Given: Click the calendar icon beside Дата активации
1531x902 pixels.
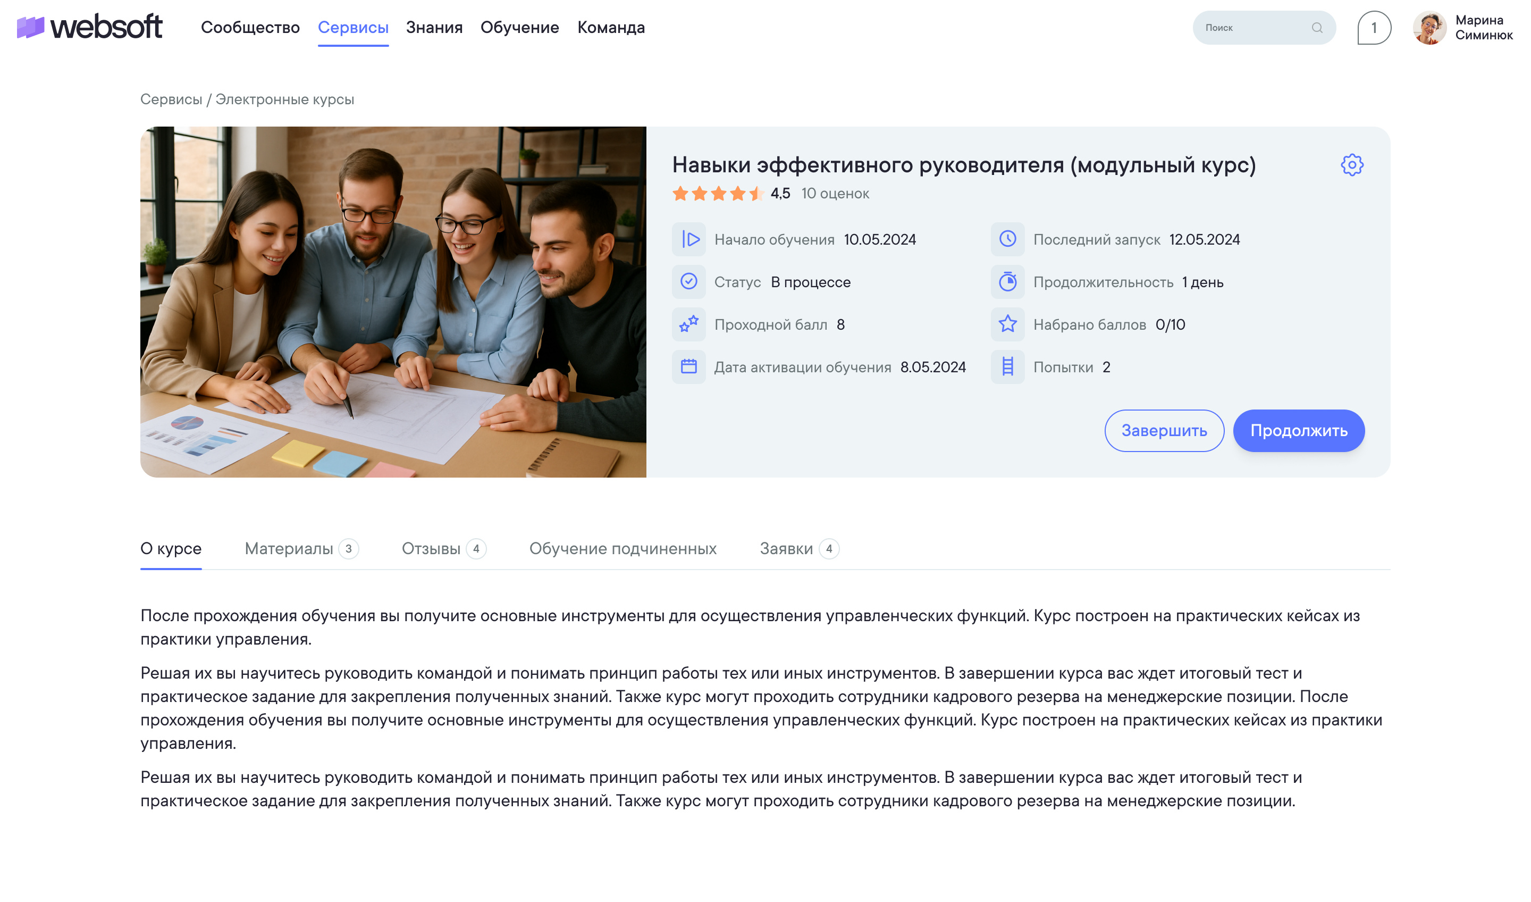Looking at the screenshot, I should [x=689, y=367].
